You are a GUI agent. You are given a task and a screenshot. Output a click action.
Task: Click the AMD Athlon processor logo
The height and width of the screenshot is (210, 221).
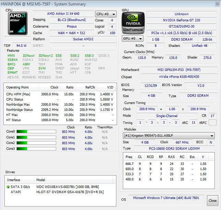click(18, 23)
